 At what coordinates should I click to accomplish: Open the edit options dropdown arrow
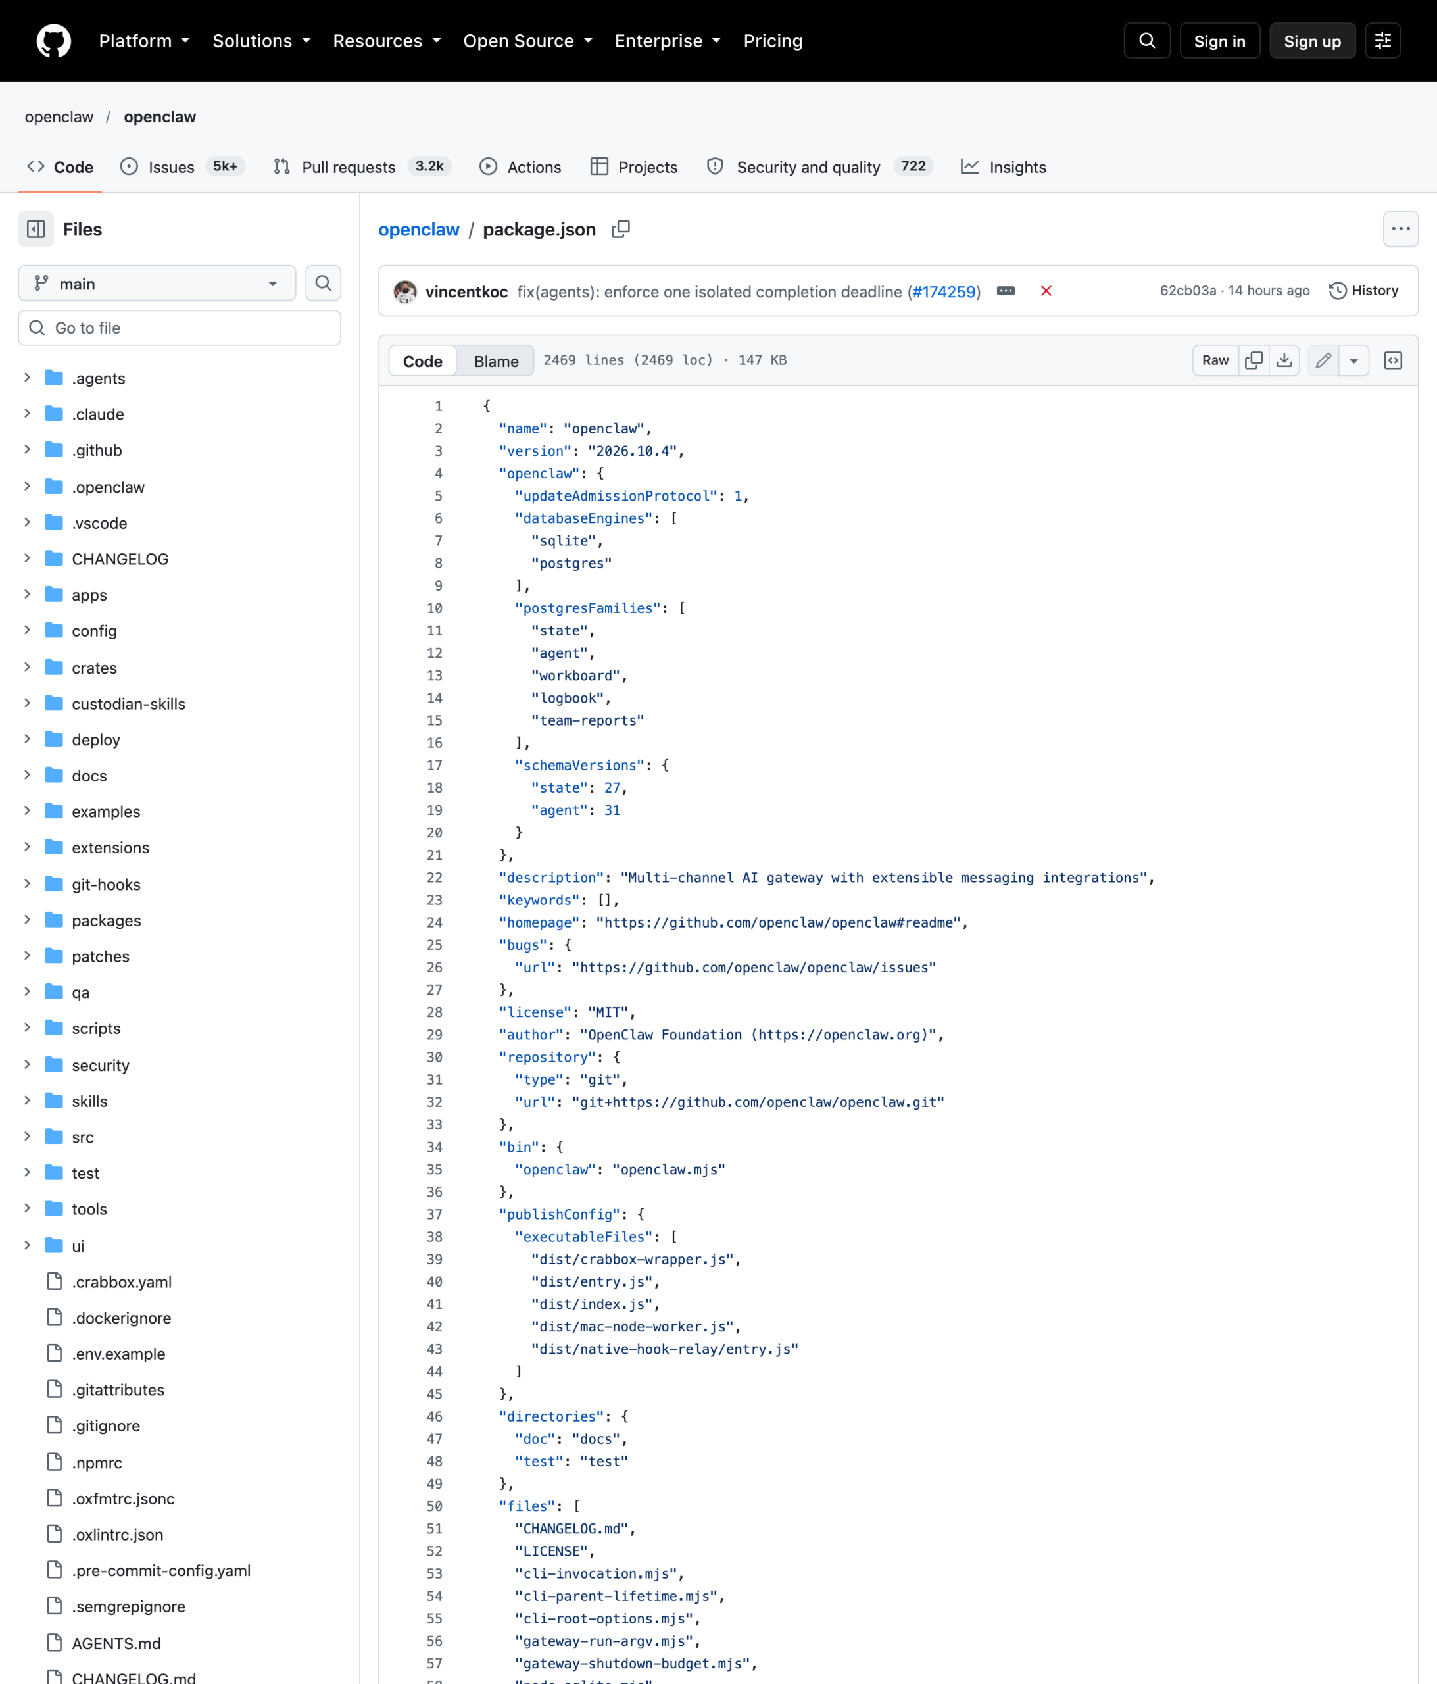tap(1353, 360)
